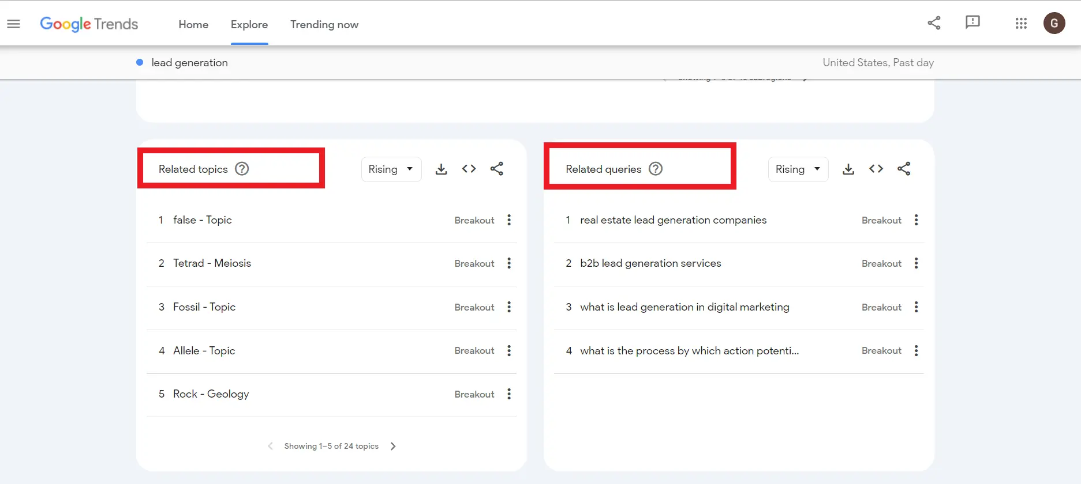Open the hamburger main menu
The width and height of the screenshot is (1081, 484).
(x=13, y=24)
